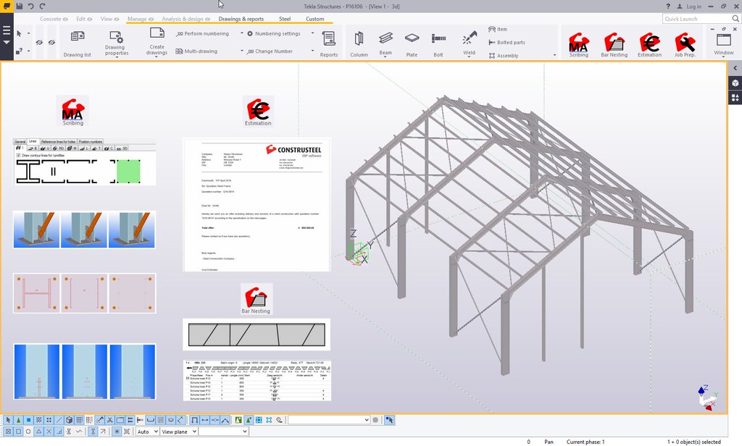Click Numbering settings

(x=273, y=33)
